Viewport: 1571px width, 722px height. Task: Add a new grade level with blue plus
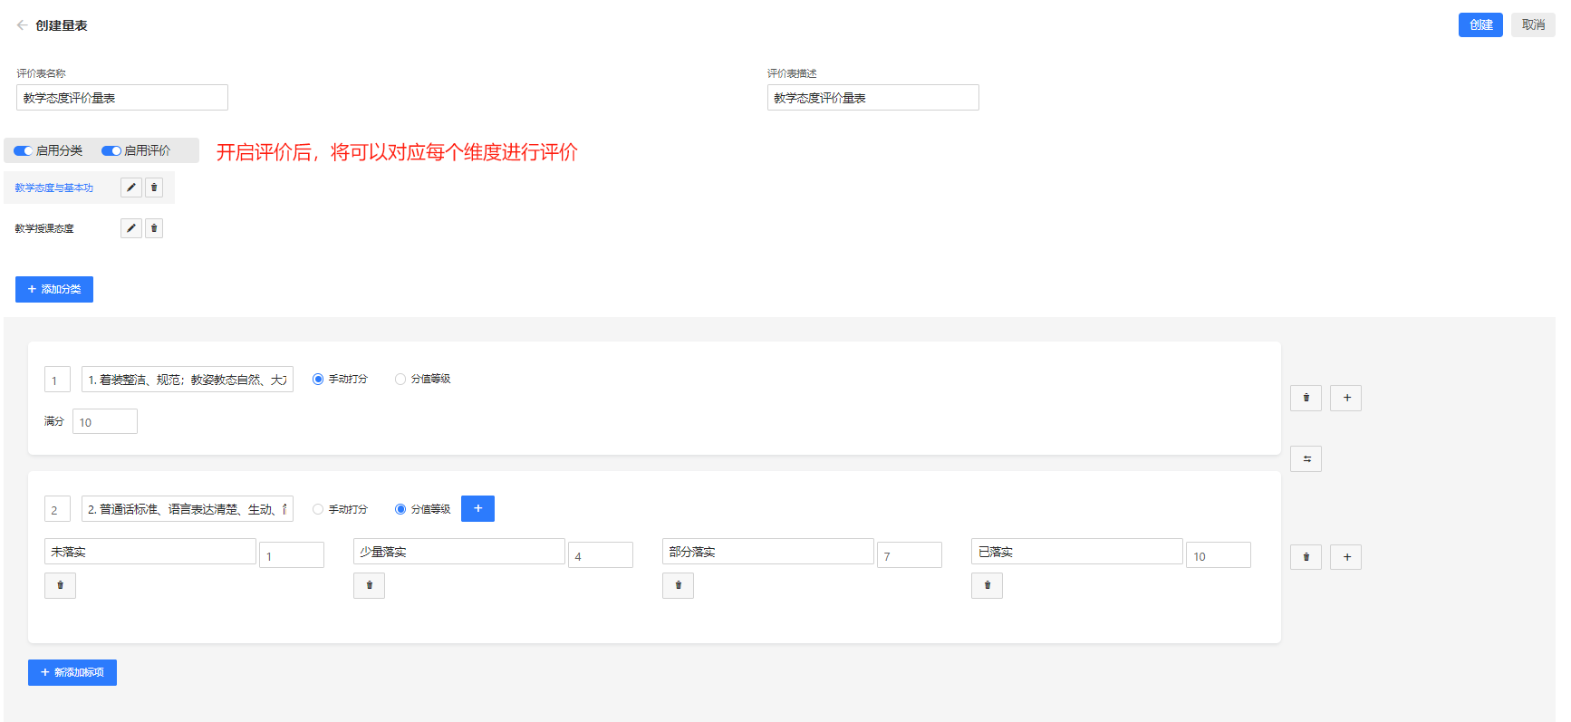(x=477, y=508)
